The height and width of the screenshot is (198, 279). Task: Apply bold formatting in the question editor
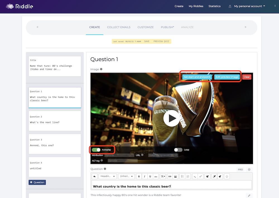pyautogui.click(x=139, y=177)
